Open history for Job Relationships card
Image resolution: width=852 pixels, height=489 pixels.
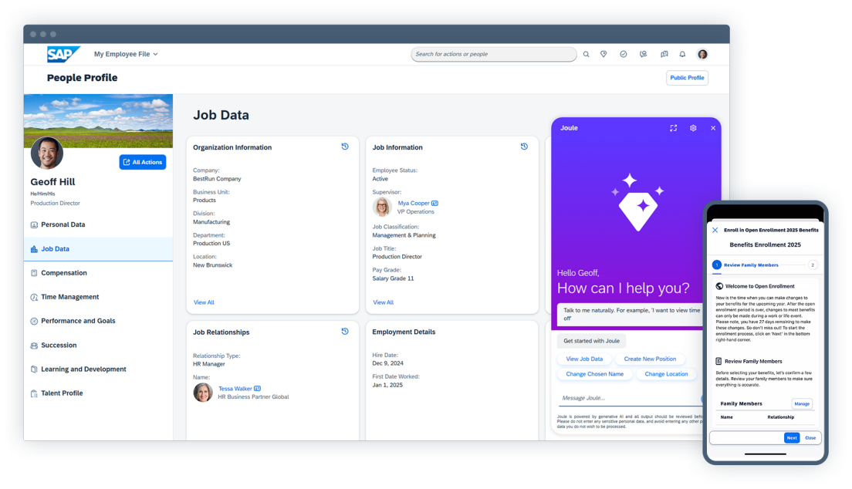click(344, 332)
